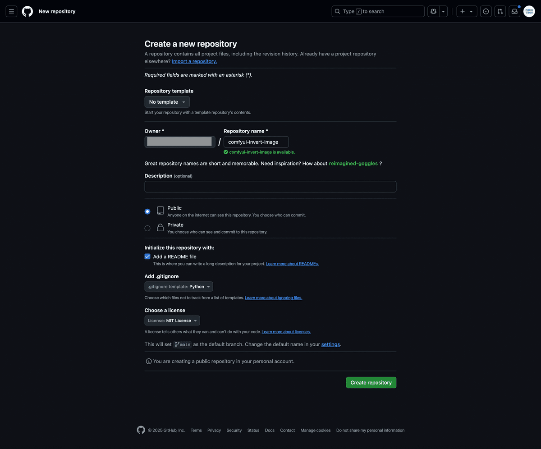
Task: Open the default branch settings link
Action: point(330,344)
